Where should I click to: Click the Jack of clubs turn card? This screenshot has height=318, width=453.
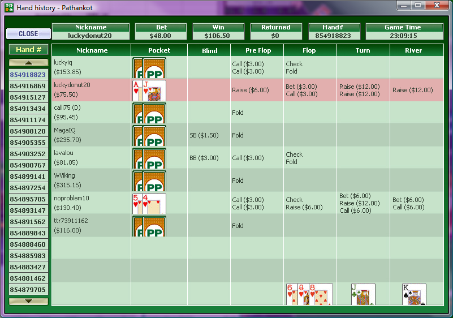363,294
